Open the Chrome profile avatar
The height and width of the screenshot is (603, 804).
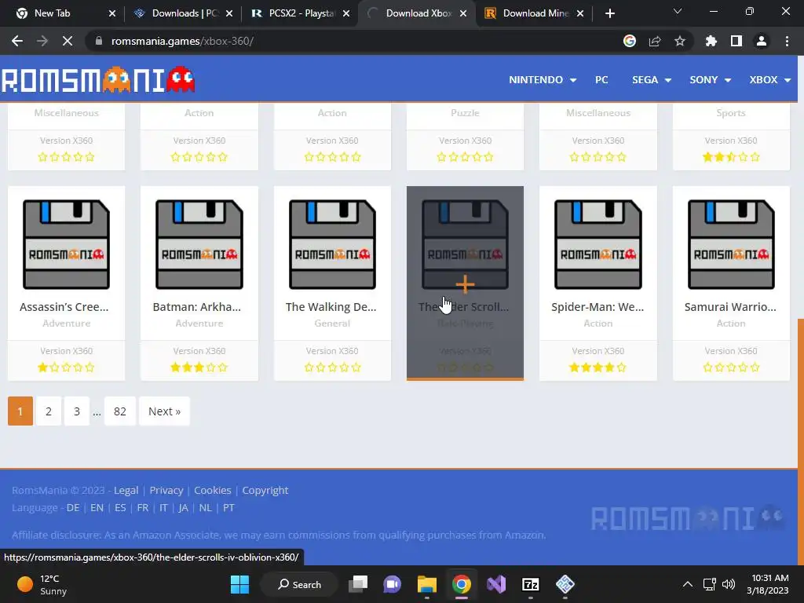point(762,41)
